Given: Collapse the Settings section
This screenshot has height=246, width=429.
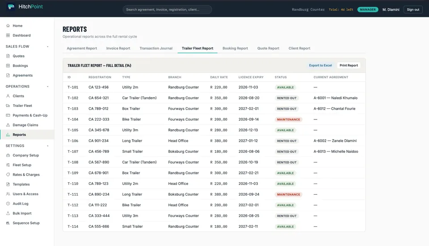Looking at the screenshot, I should click(x=48, y=146).
